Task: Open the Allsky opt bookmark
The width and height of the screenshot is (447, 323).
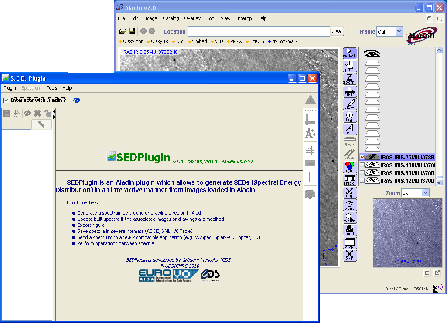Action: click(131, 41)
